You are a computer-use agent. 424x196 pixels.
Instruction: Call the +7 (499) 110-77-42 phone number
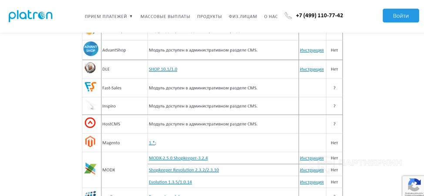320,16
